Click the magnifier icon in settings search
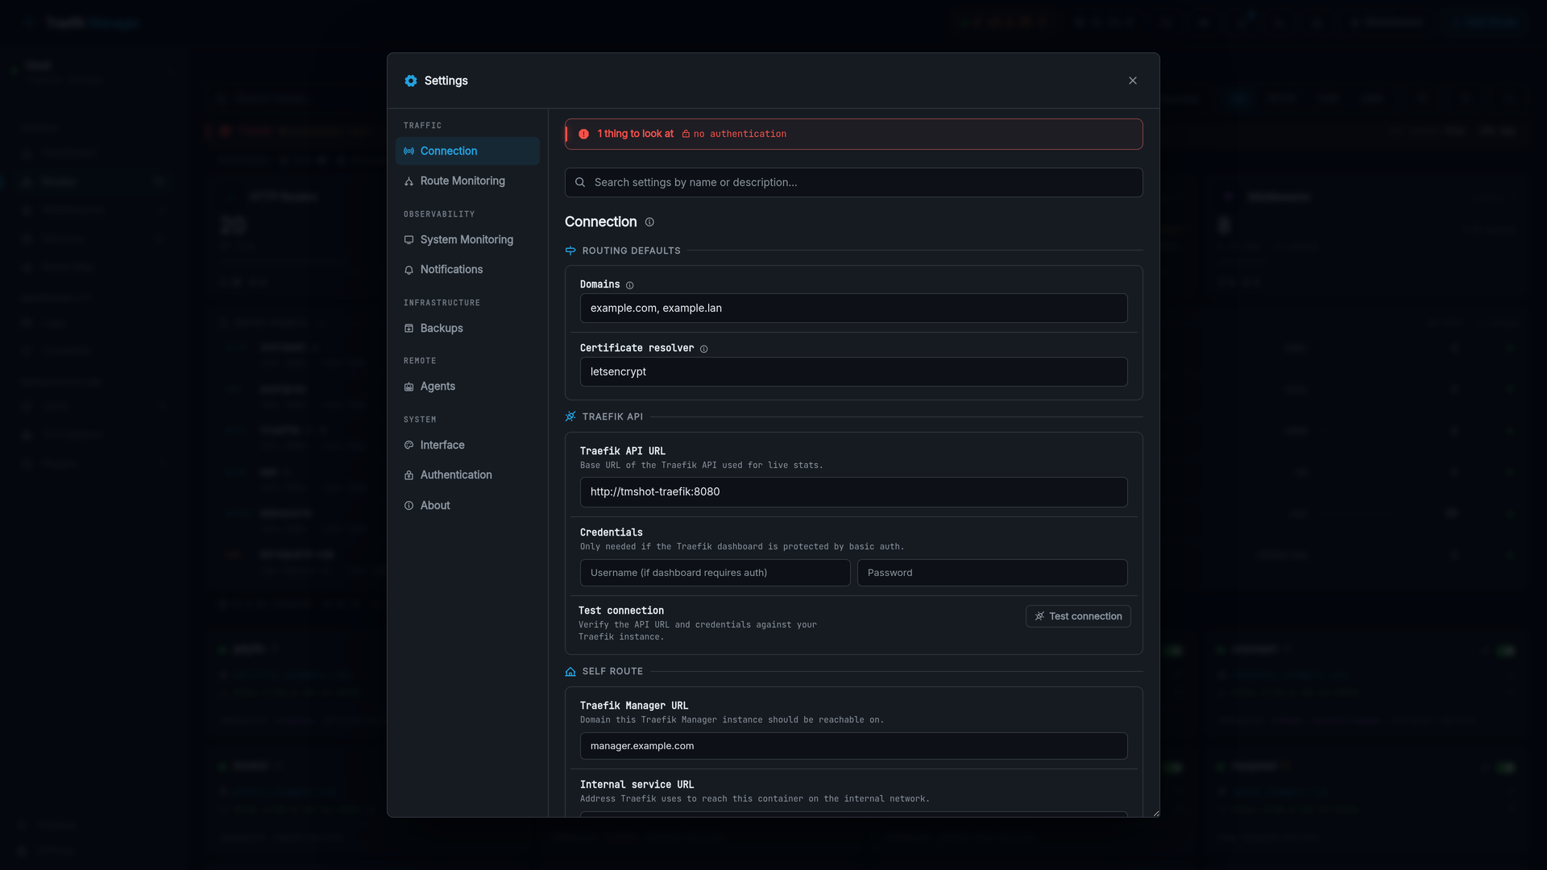This screenshot has height=870, width=1547. click(x=580, y=183)
